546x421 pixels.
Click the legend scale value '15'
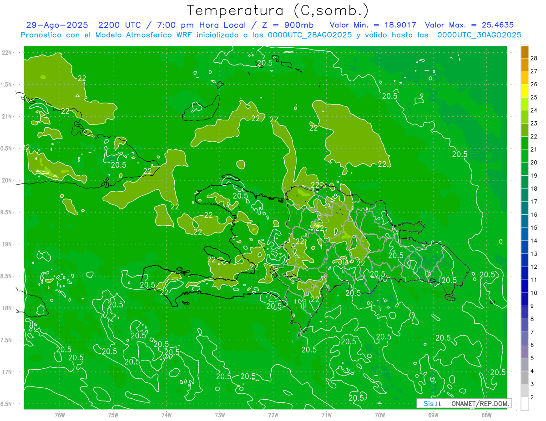tap(534, 228)
